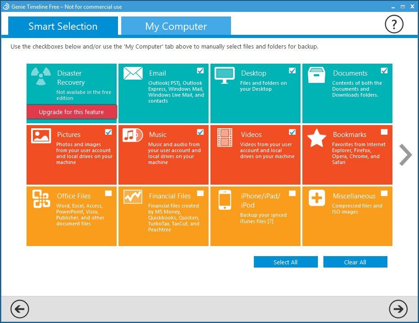Select the Miscellaneous plus icon
Viewport: 419px width, 323px height.
coord(317,197)
